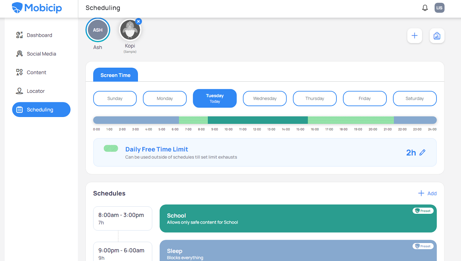Click the 2h free time value

coord(411,153)
